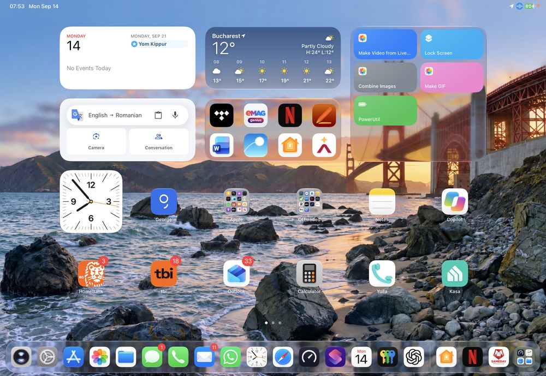
Task: Tap Conversation in Google Translate widget
Action: [x=159, y=141]
